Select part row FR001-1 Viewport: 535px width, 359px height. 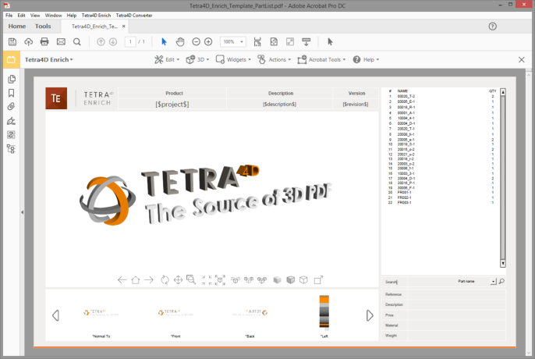pyautogui.click(x=441, y=192)
